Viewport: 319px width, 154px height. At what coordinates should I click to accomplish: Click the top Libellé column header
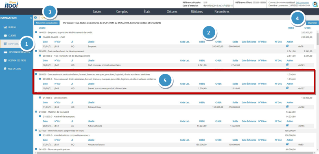point(42,28)
